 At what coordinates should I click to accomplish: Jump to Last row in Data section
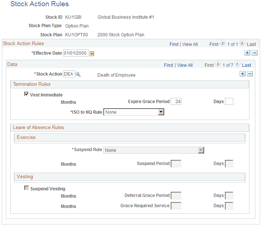pos(247,65)
